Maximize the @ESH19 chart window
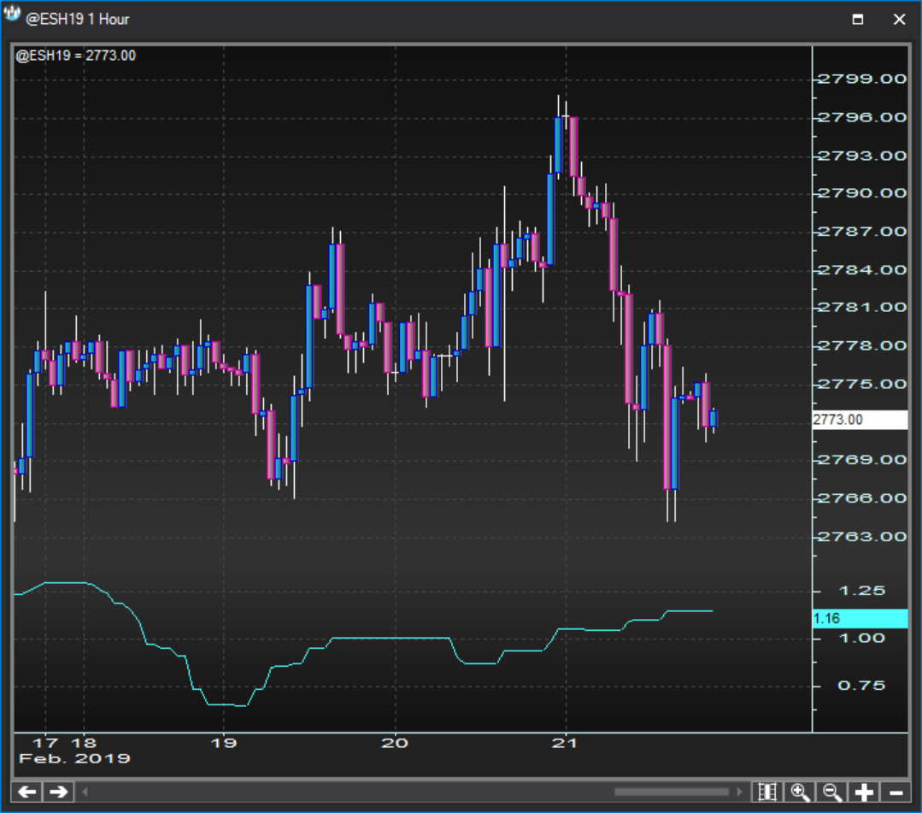This screenshot has height=813, width=922. 858,20
